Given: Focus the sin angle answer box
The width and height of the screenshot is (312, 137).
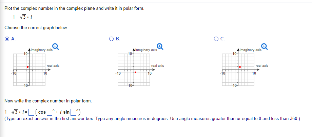Looking at the screenshot, I should pyautogui.click(x=73, y=113).
